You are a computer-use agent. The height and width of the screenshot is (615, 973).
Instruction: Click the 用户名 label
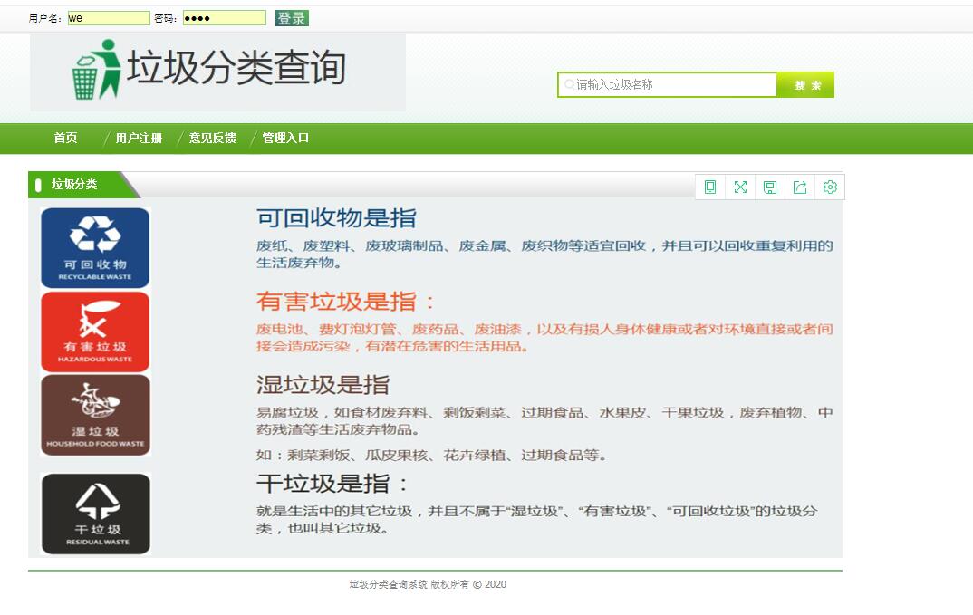tap(44, 19)
